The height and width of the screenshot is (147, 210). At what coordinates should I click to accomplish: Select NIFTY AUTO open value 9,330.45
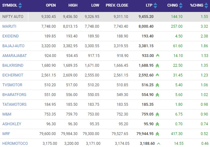coord(48,17)
